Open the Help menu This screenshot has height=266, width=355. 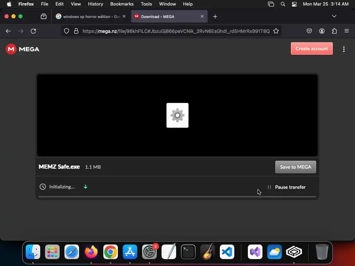[188, 4]
